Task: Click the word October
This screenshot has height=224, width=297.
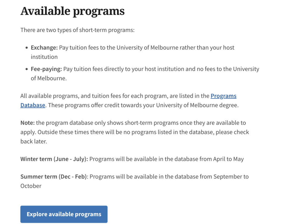Action: pyautogui.click(x=31, y=186)
